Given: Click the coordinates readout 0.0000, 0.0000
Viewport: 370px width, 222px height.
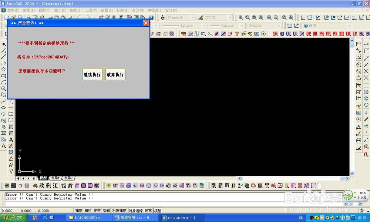Looking at the screenshot, I should [x=25, y=211].
